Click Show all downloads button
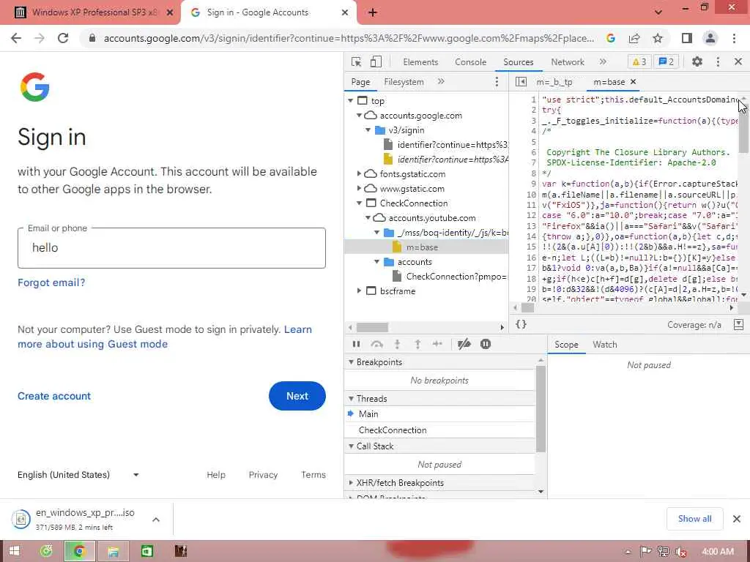The image size is (750, 562). tap(694, 519)
